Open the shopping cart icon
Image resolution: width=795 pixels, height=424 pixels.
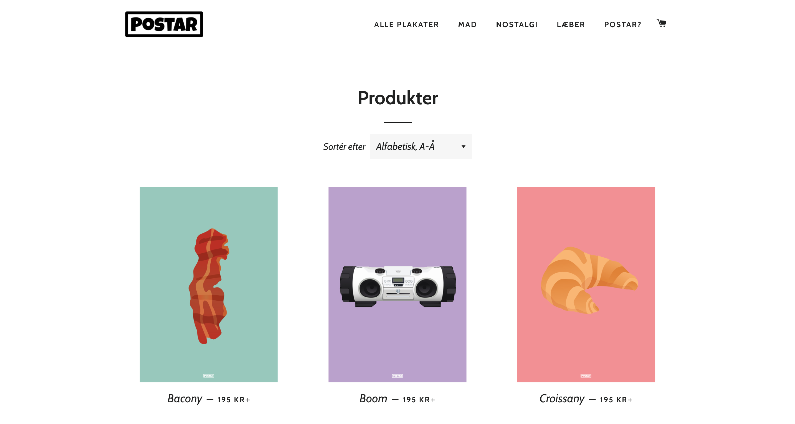point(661,24)
